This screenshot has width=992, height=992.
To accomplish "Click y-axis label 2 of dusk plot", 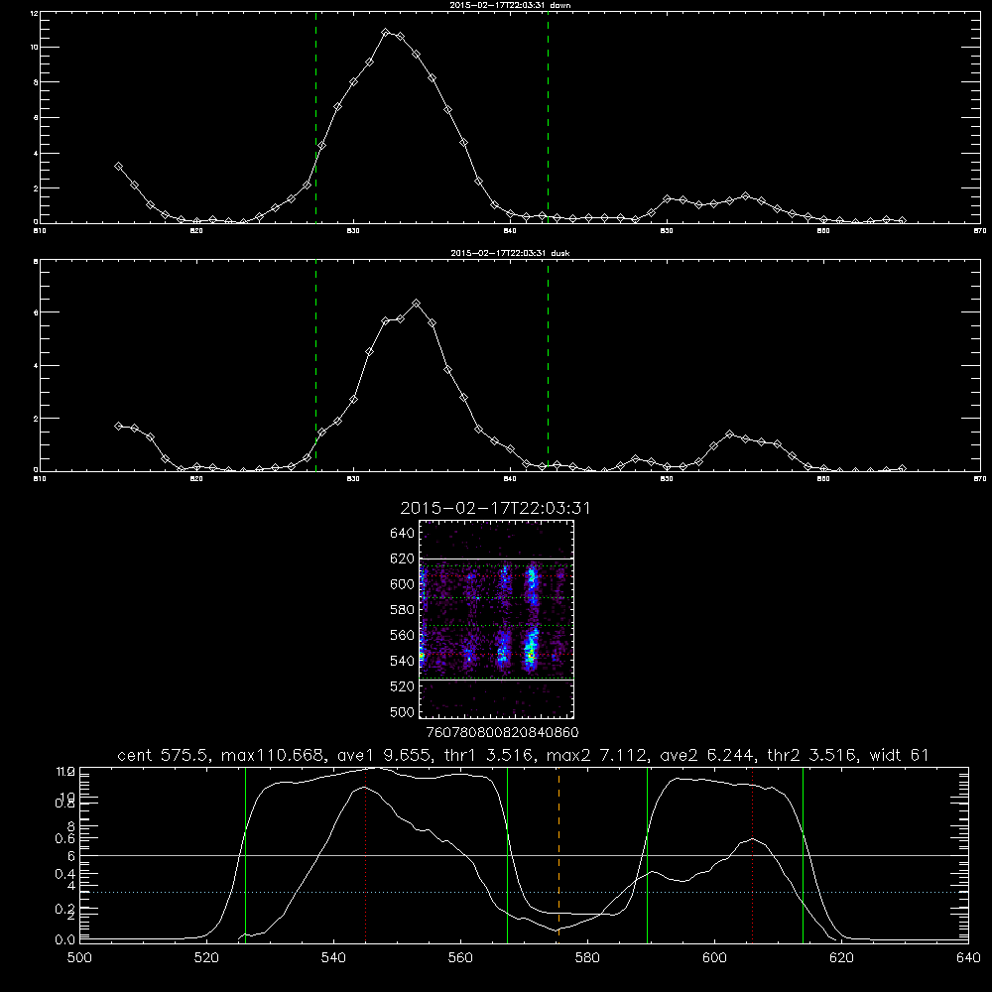I will pyautogui.click(x=36, y=419).
